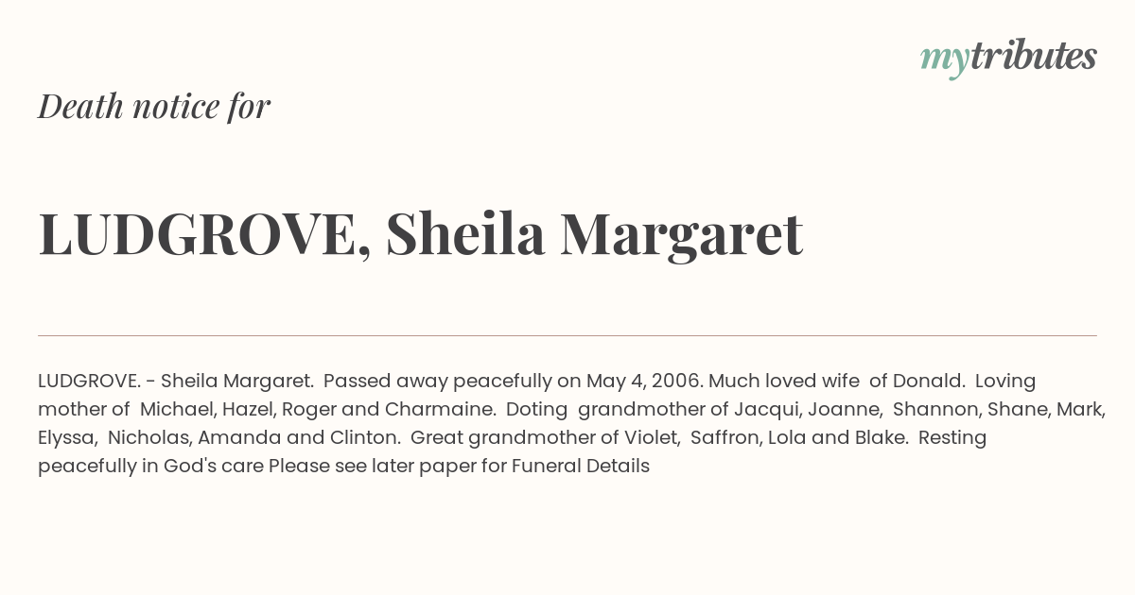This screenshot has height=595, width=1135.
Task: Click the horizontal divider line
Action: pyautogui.click(x=567, y=335)
